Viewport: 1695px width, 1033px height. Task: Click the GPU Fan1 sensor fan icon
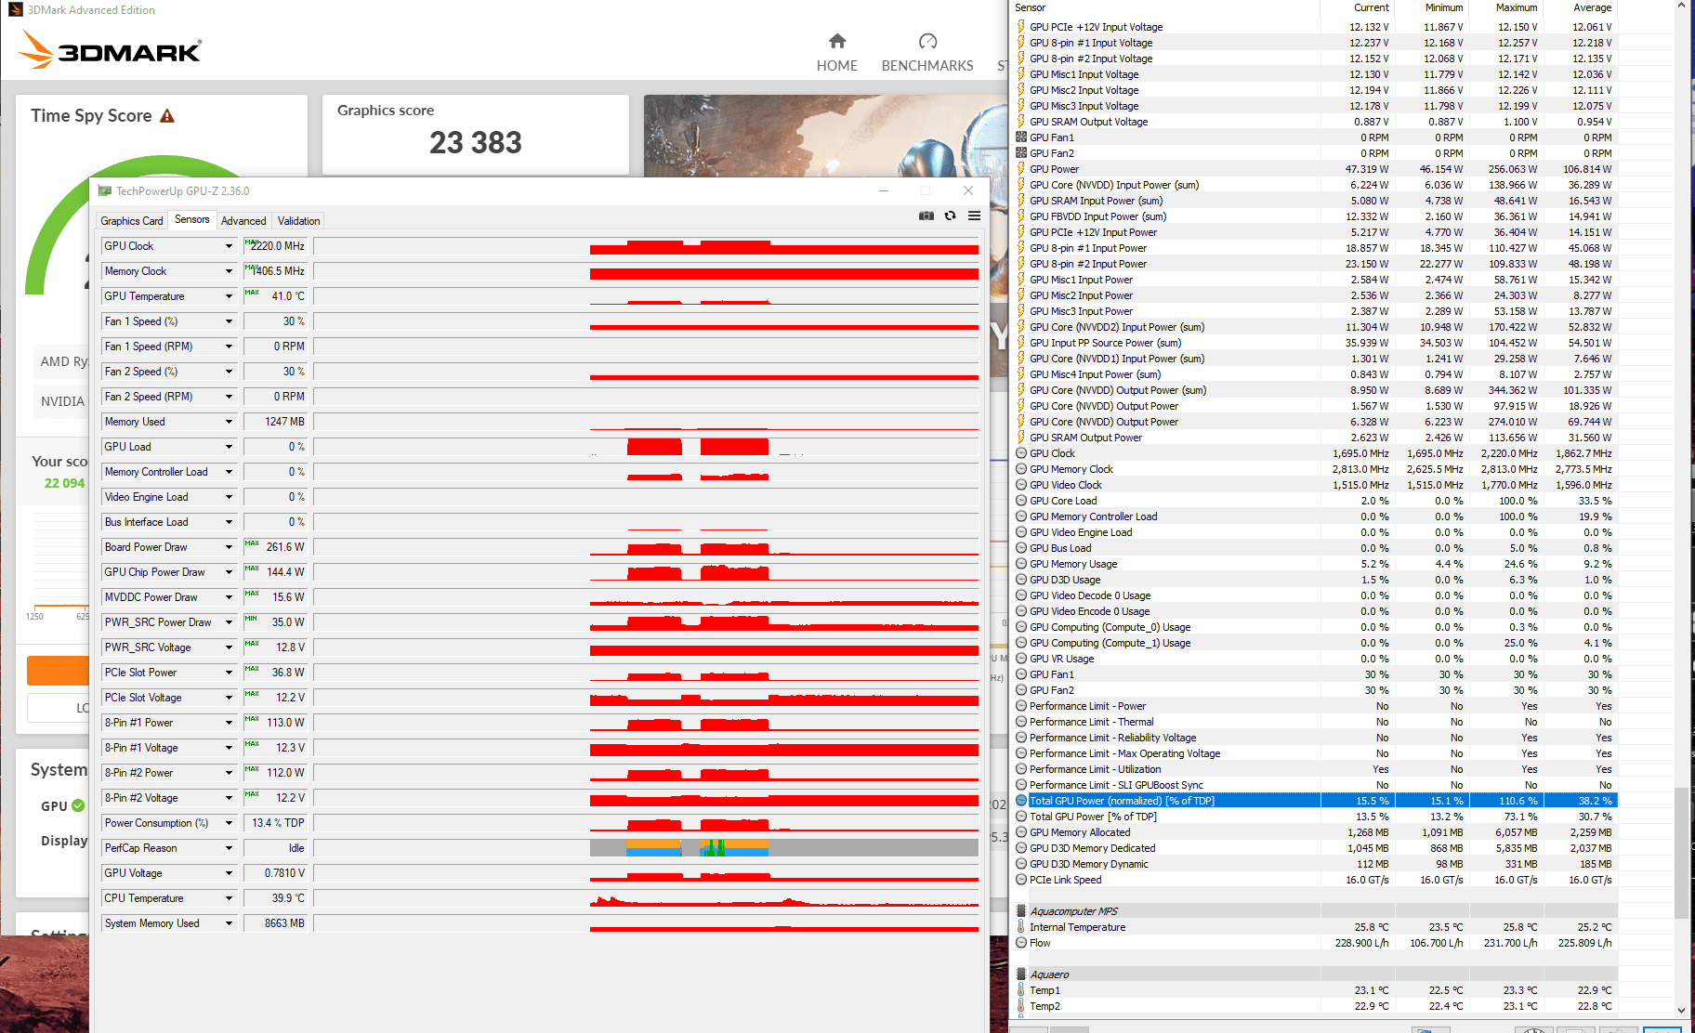[x=1021, y=137]
